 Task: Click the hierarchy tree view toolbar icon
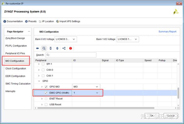tap(64, 48)
